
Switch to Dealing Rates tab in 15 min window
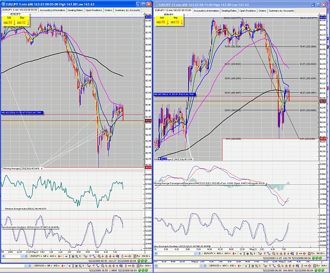(x=229, y=11)
